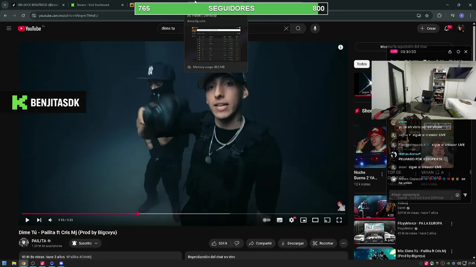Open the emoji picker in the comment box
476x267 pixels.
pyautogui.click(x=457, y=195)
